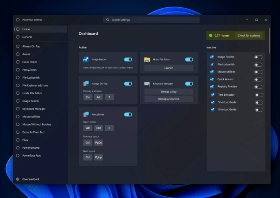Select FancyZones in the sidebar
This screenshot has width=280, height=198.
[41, 70]
